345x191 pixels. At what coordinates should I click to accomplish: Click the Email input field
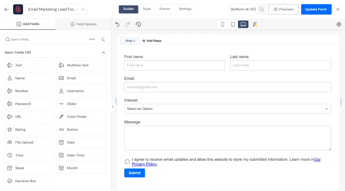227,87
